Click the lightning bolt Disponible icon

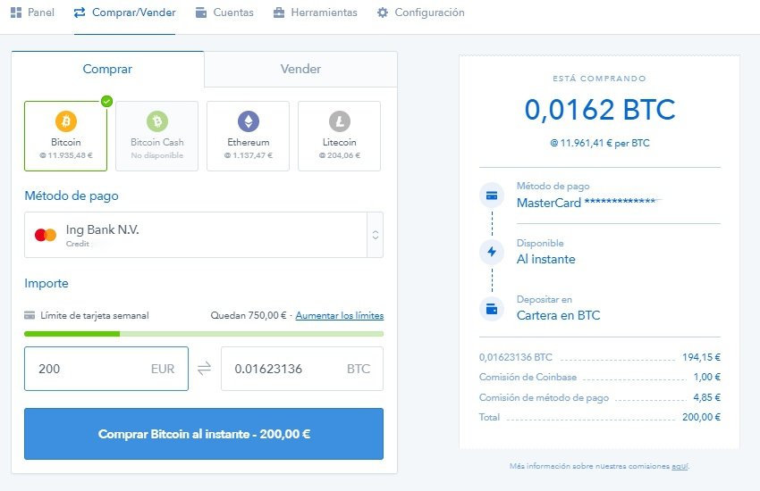pos(492,252)
